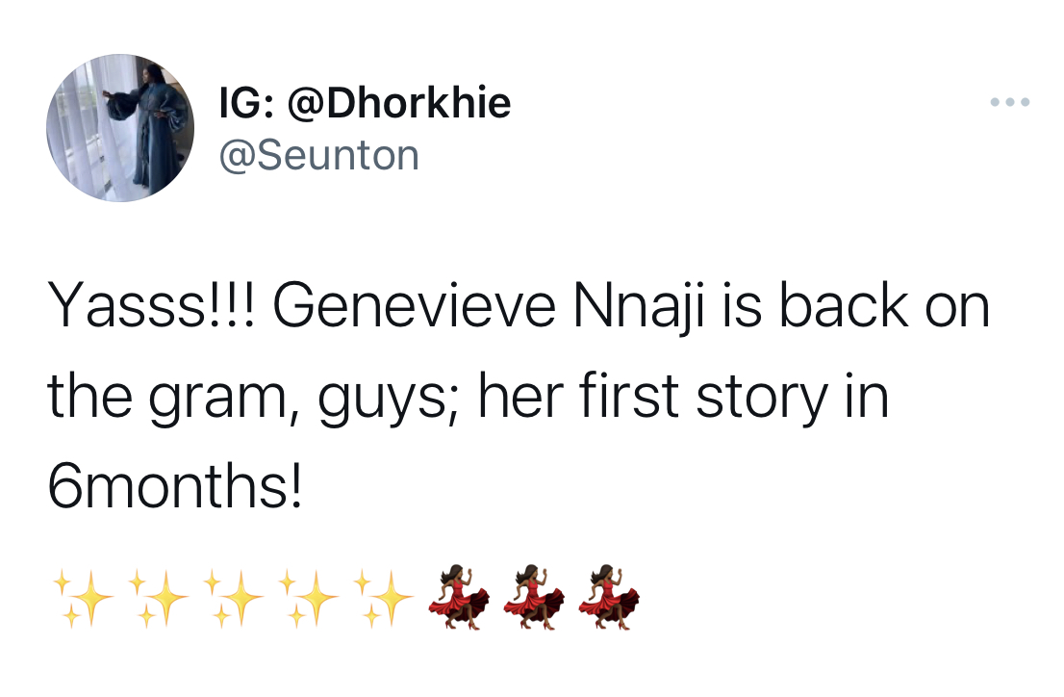The image size is (1064, 697).
Task: Click the first sparkles emoji
Action: click(x=83, y=598)
